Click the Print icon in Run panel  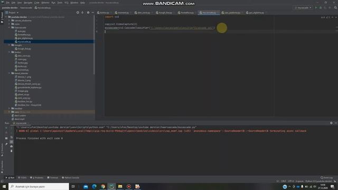coord(12,147)
